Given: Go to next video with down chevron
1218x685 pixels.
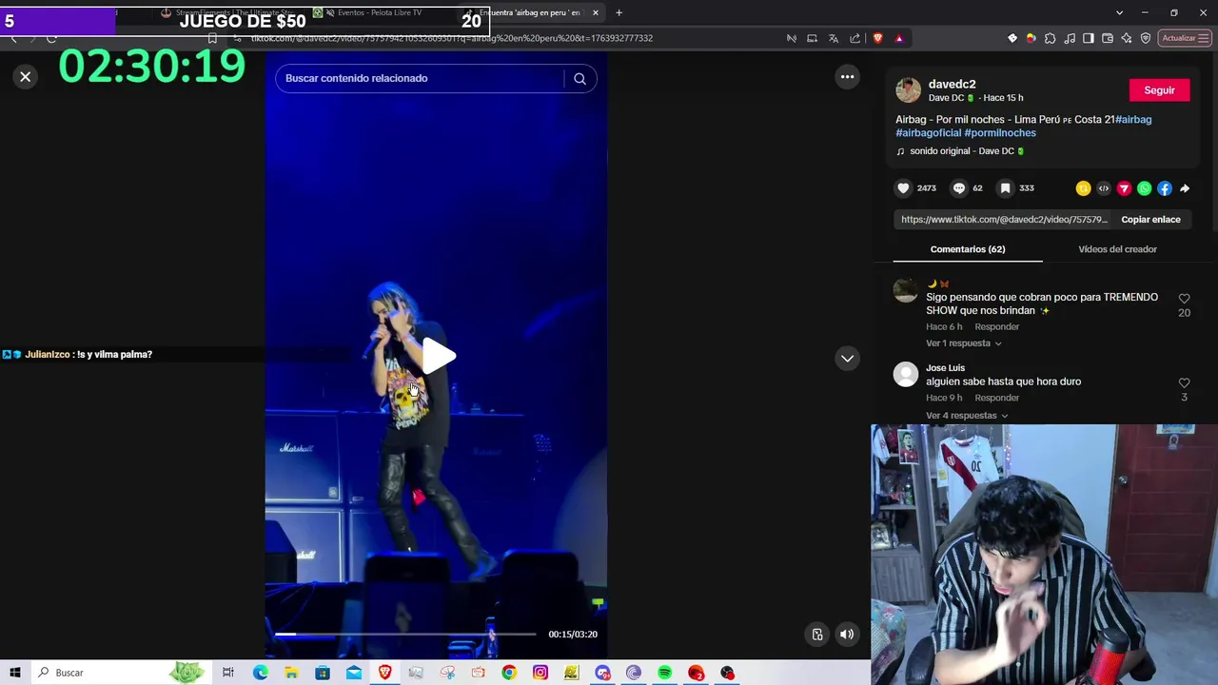Looking at the screenshot, I should point(847,359).
